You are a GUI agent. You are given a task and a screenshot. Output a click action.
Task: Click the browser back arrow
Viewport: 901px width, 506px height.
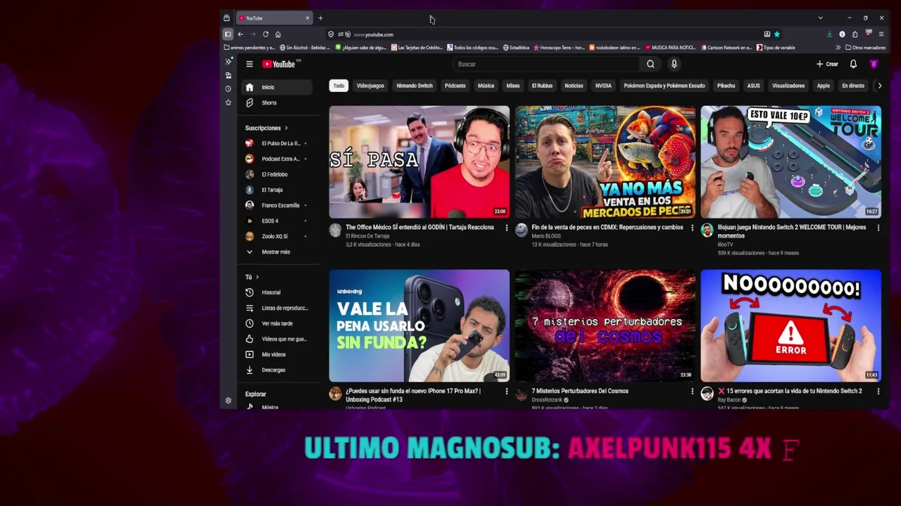[240, 34]
